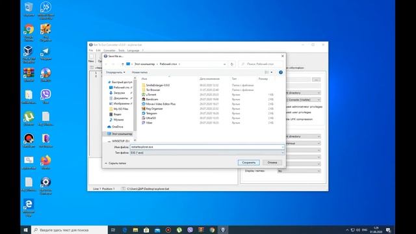
Task: Select Этот компьютер in navigation pane
Action: 120,134
